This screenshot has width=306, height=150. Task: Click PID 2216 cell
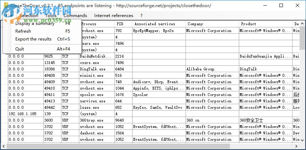[x=124, y=56]
